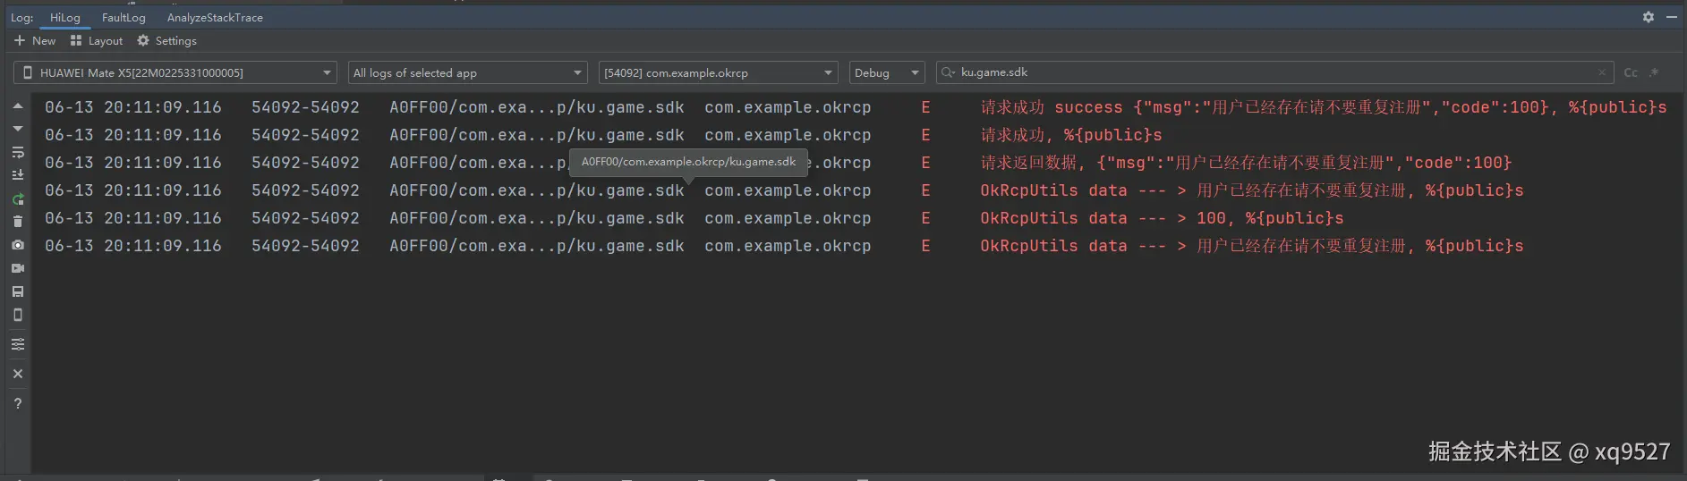Switch to the FaultLog tab
The height and width of the screenshot is (481, 1687).
[124, 17]
